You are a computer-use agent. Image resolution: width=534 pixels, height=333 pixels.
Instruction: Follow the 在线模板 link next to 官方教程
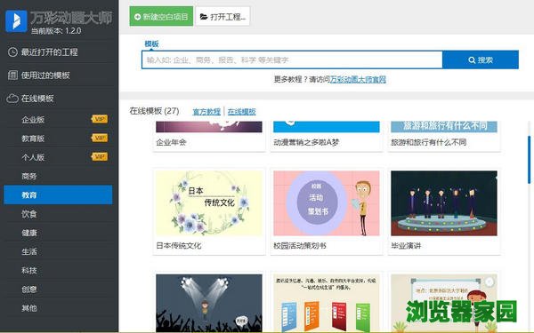pyautogui.click(x=242, y=112)
